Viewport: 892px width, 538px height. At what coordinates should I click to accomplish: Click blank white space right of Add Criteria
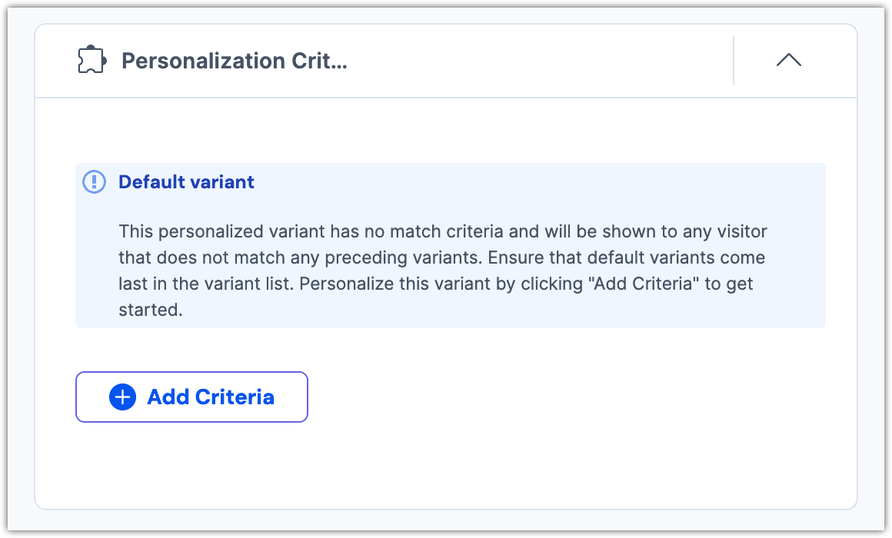(569, 397)
